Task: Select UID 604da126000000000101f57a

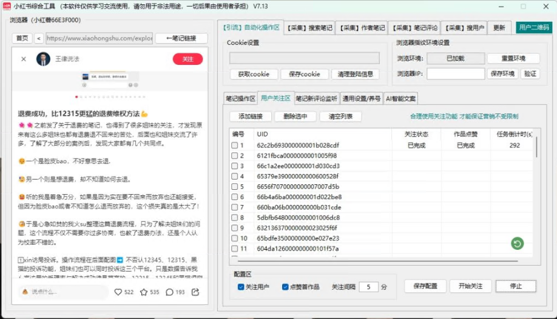Action: coord(298,248)
